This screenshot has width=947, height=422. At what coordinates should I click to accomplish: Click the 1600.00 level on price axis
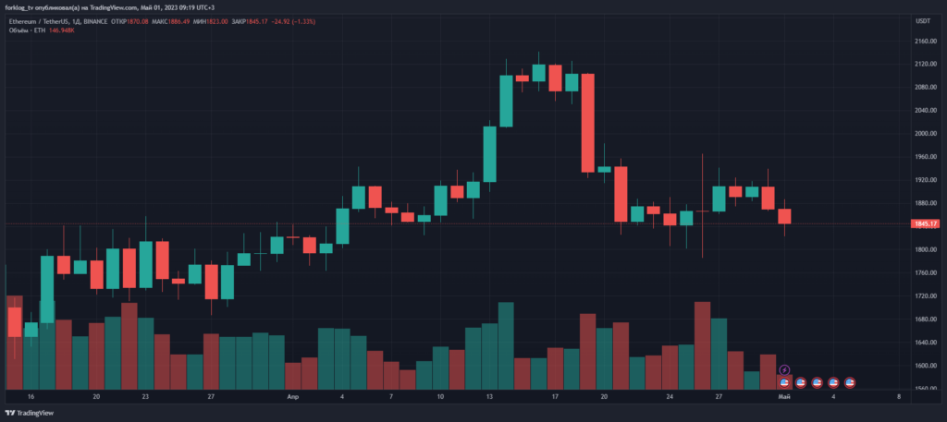(x=924, y=366)
